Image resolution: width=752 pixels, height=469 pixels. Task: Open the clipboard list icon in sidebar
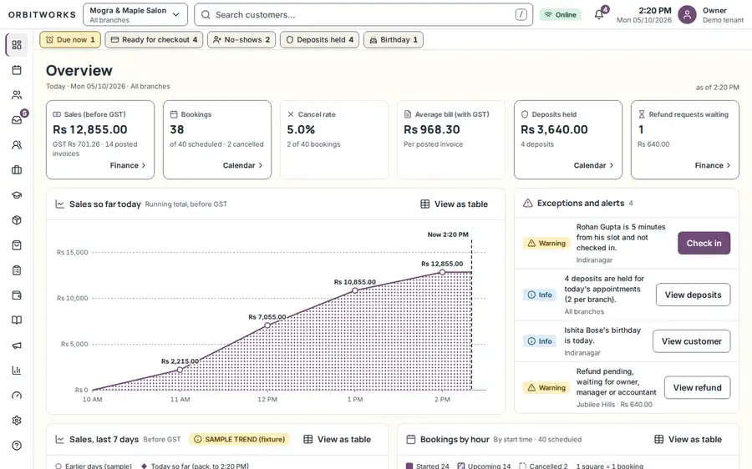pyautogui.click(x=17, y=270)
